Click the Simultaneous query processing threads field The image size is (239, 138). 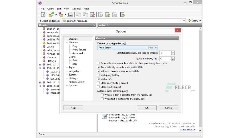point(165,53)
